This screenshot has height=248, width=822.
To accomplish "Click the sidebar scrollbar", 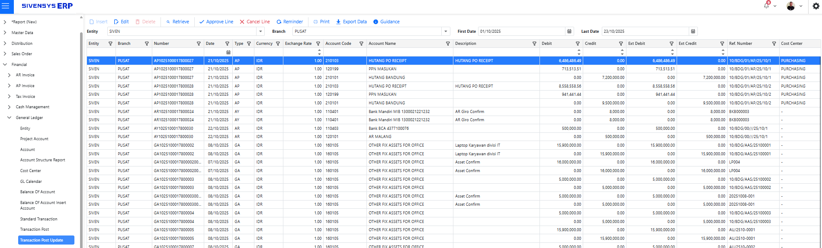I will tap(81, 134).
